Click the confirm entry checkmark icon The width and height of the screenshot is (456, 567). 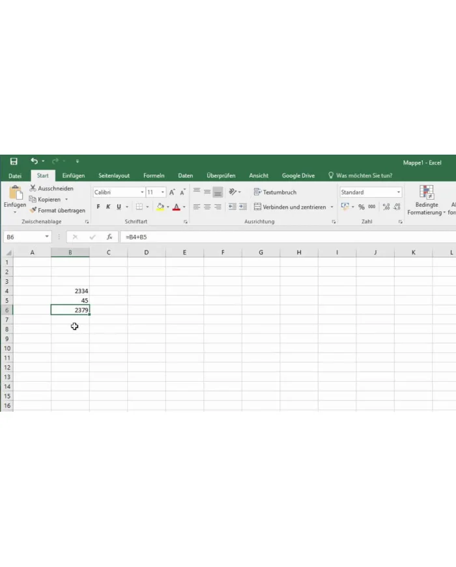tap(93, 237)
